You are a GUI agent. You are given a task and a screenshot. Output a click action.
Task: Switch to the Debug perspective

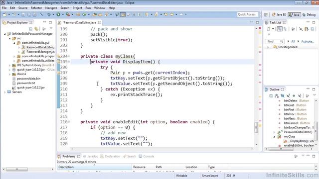point(309,14)
